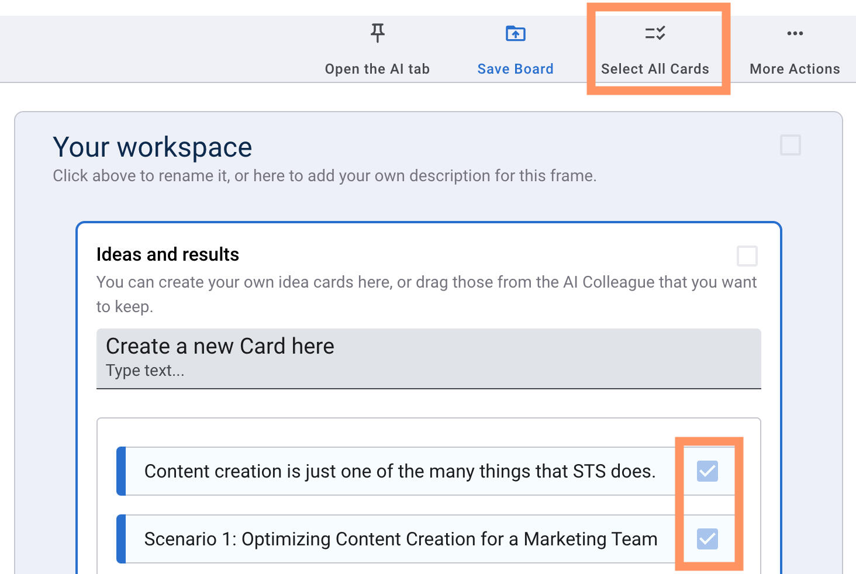Click the blue color bar on Scenario 1 card
Viewport: 856px width, 574px height.
(x=121, y=539)
